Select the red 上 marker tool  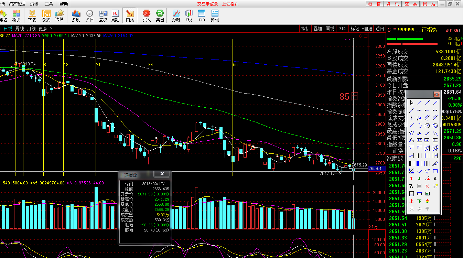(411, 201)
